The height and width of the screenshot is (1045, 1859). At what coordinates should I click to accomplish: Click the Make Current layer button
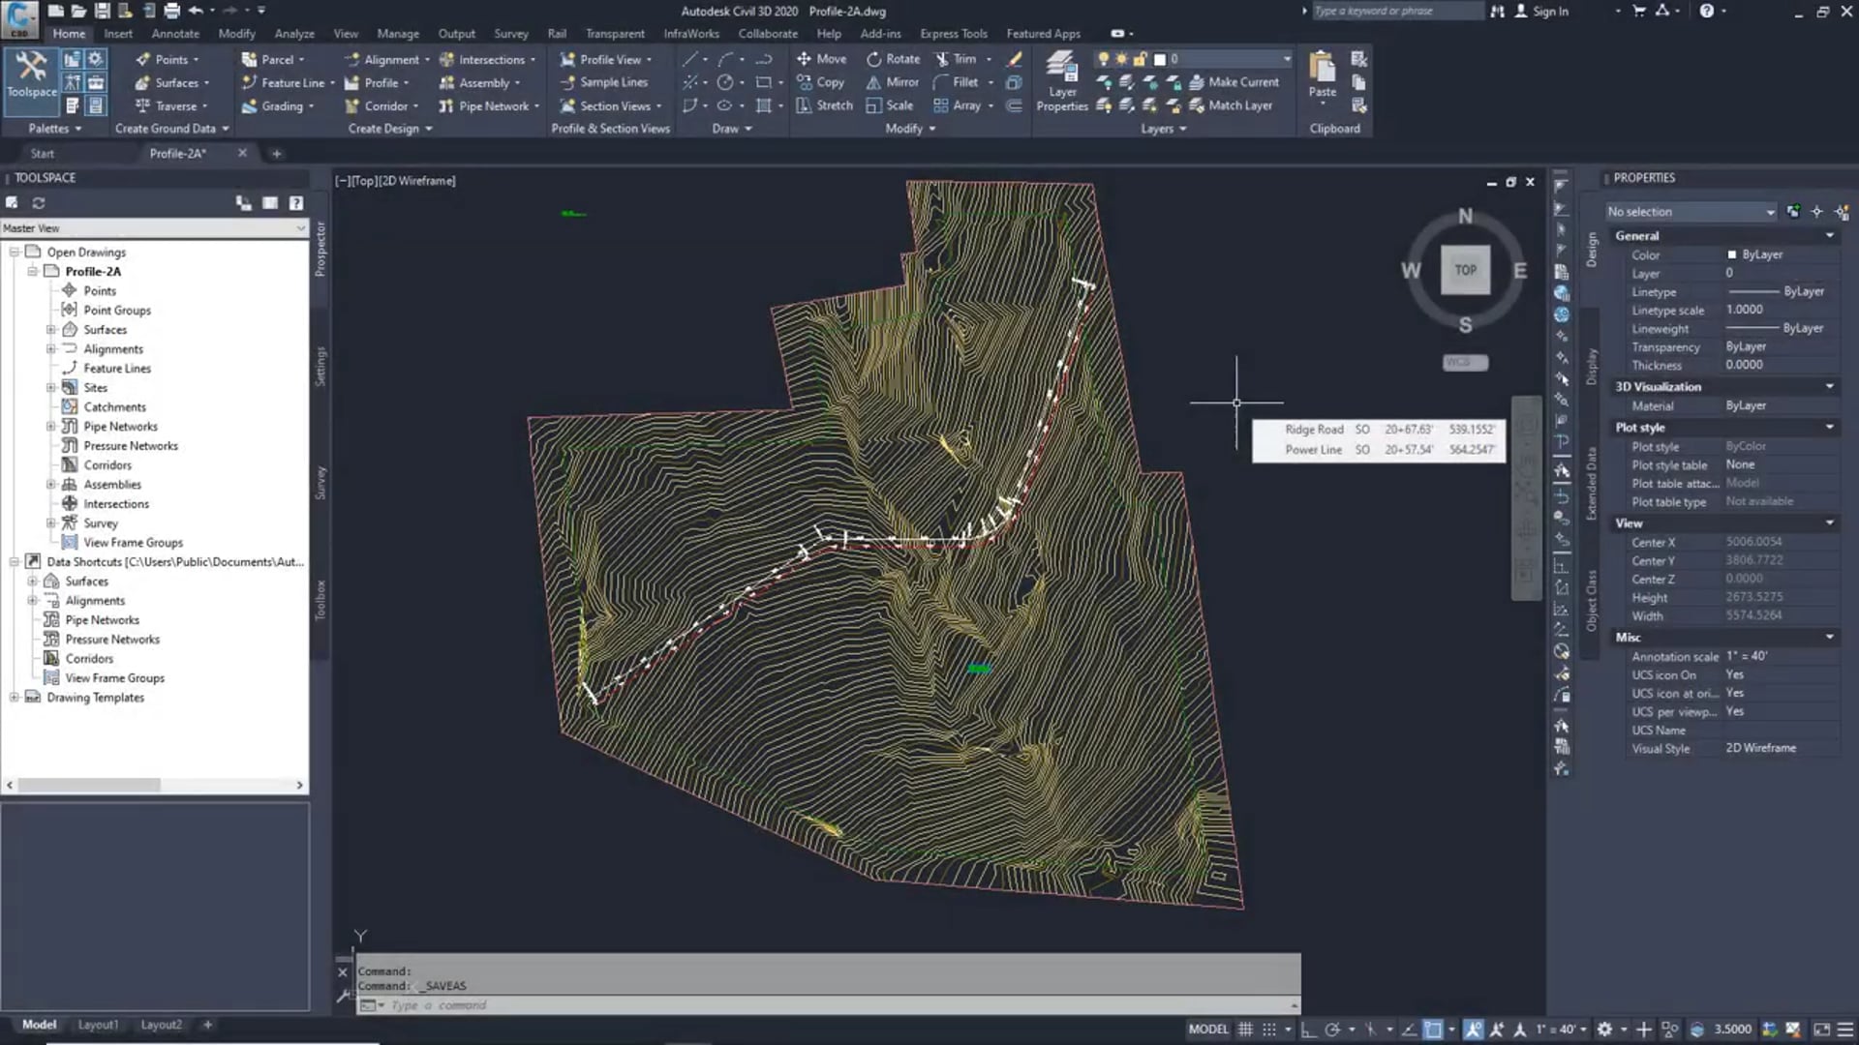(1240, 82)
